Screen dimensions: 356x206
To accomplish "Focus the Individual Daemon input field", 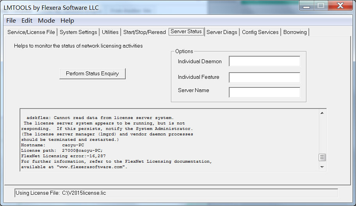I will (x=265, y=61).
